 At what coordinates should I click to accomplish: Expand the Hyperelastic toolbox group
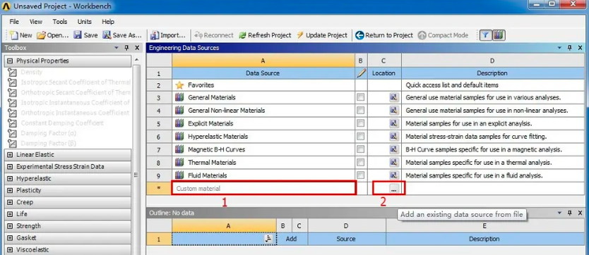pyautogui.click(x=10, y=179)
